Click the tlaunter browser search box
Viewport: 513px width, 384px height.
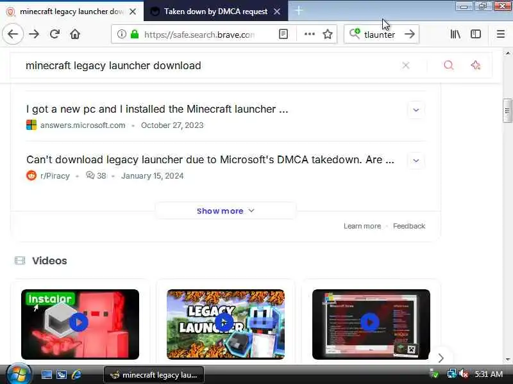(x=380, y=35)
